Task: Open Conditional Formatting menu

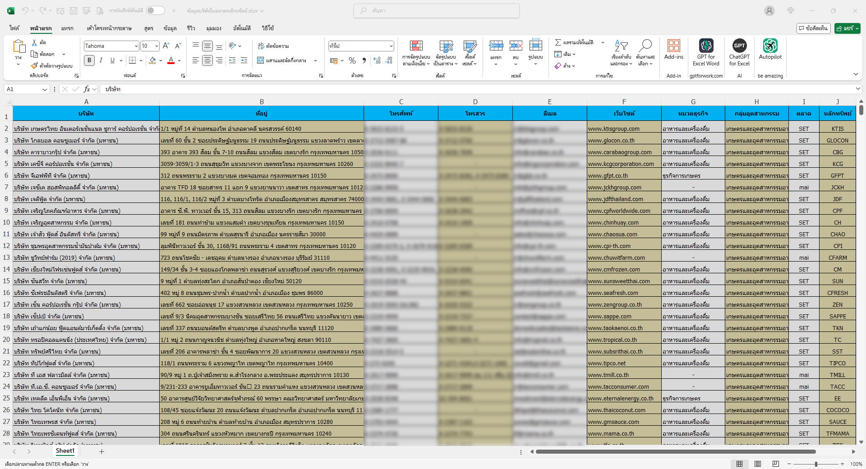Action: click(x=416, y=53)
